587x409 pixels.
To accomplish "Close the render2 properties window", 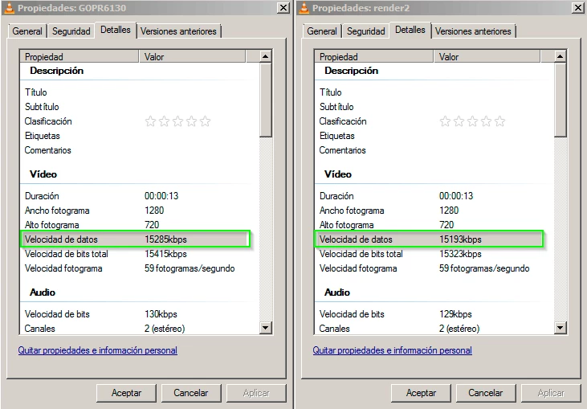I will (x=578, y=7).
